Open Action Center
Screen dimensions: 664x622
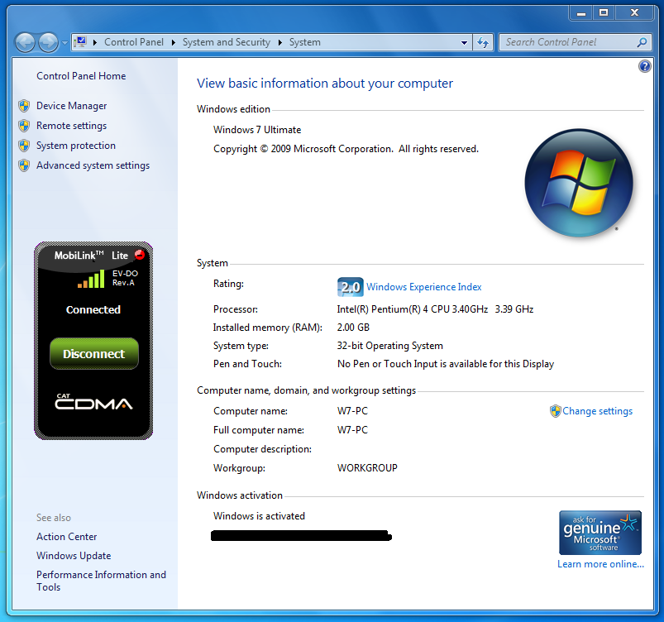coord(66,537)
